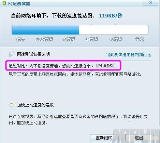Click the empty white part of the speed bar
Image resolution: width=160 pixels, height=143 pixels.
pos(114,30)
